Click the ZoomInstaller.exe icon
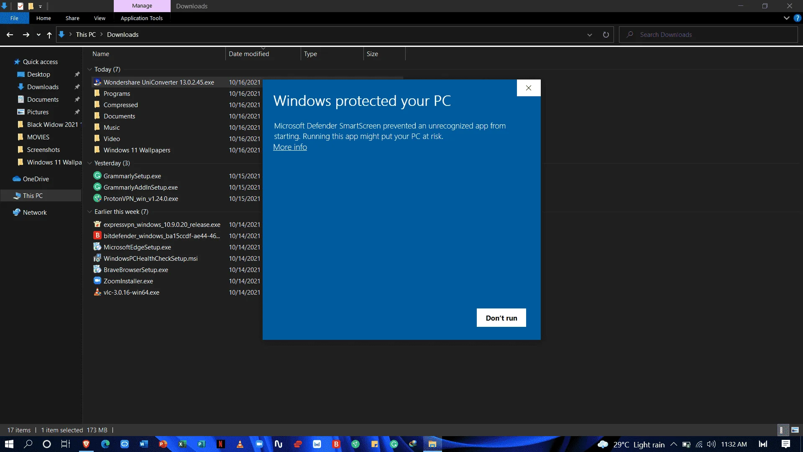The width and height of the screenshot is (803, 452). coord(97,281)
